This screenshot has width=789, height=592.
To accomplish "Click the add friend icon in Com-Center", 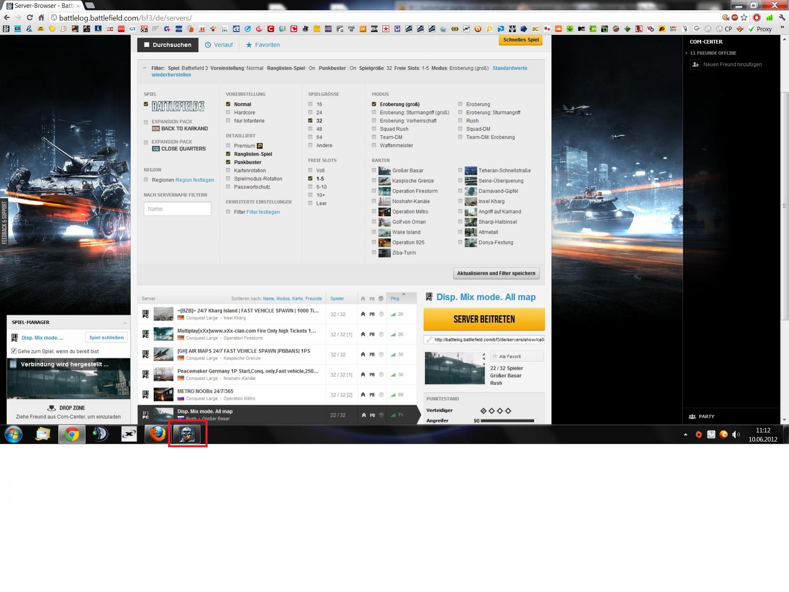I will (695, 65).
